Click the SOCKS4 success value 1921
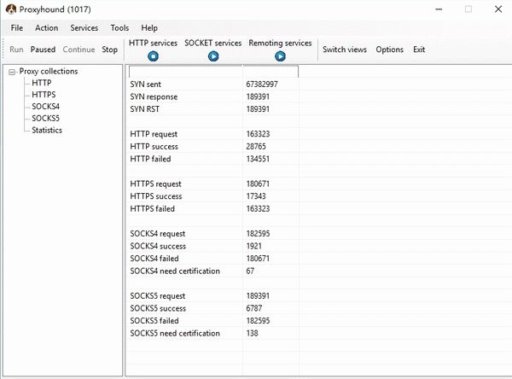Image resolution: width=512 pixels, height=379 pixels. [x=254, y=246]
